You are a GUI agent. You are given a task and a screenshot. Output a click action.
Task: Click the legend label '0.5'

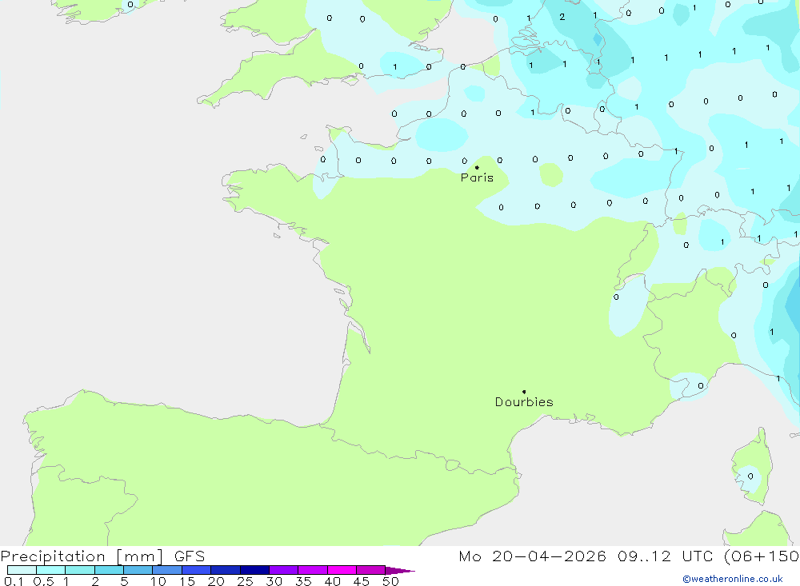point(43,581)
